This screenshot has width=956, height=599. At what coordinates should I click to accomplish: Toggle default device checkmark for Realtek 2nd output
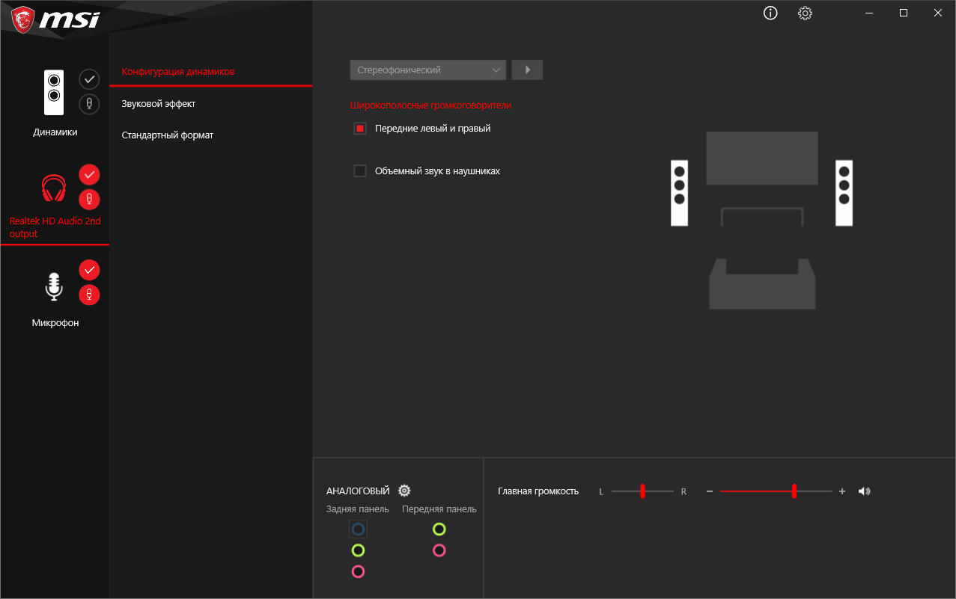click(x=89, y=174)
